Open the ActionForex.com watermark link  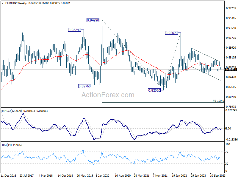108,95
